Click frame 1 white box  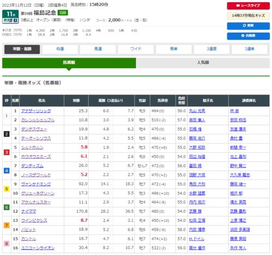[7, 116]
